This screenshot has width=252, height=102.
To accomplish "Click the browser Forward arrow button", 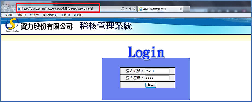I will pyautogui.click(x=13, y=8).
